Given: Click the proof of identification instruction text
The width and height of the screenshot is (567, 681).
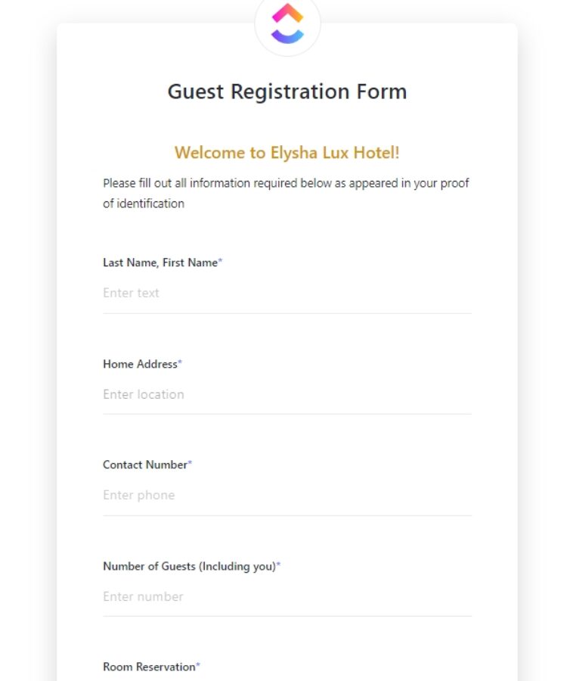Looking at the screenshot, I should pos(286,193).
